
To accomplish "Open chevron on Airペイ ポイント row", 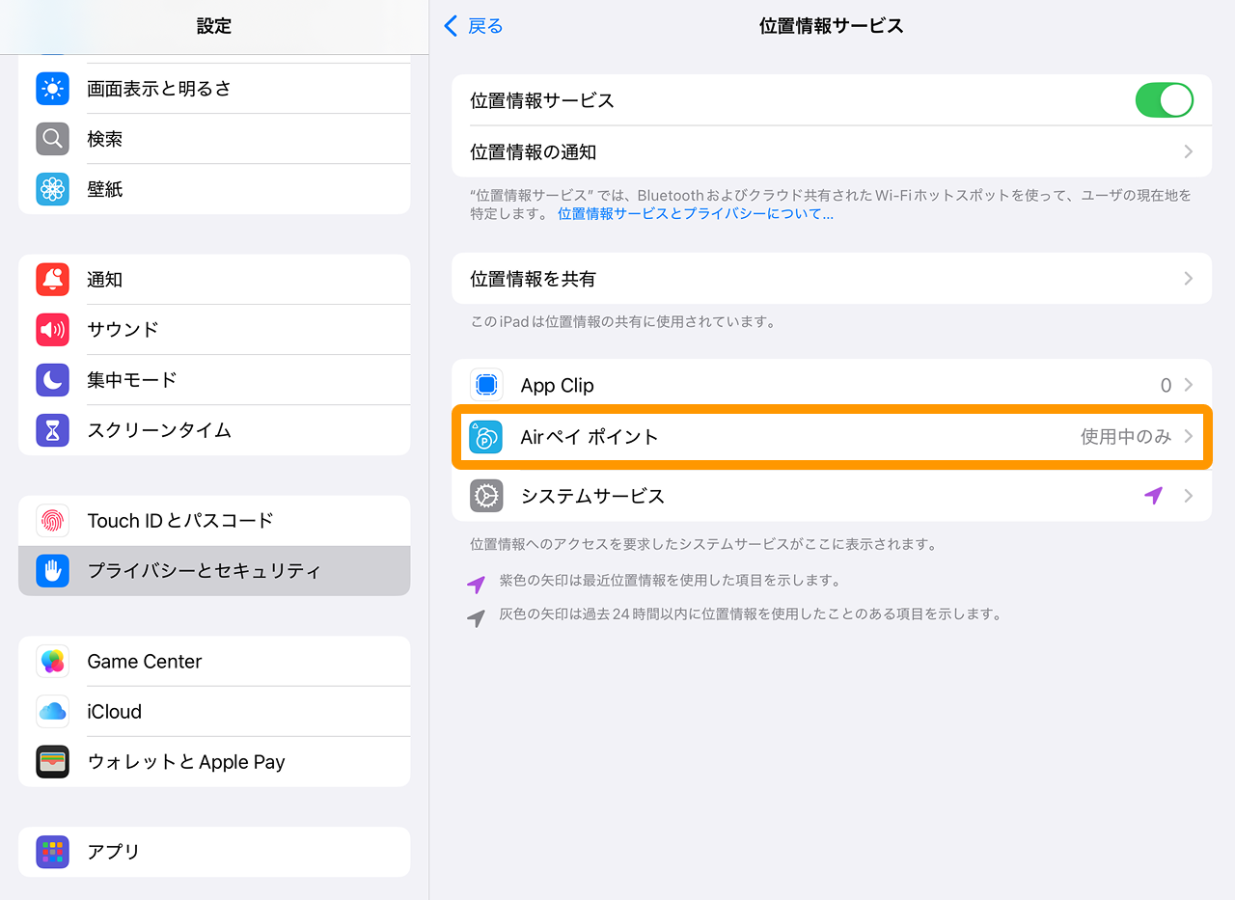I will (1189, 437).
